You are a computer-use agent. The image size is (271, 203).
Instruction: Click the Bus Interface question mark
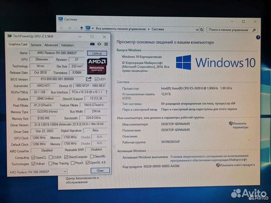click(106, 92)
